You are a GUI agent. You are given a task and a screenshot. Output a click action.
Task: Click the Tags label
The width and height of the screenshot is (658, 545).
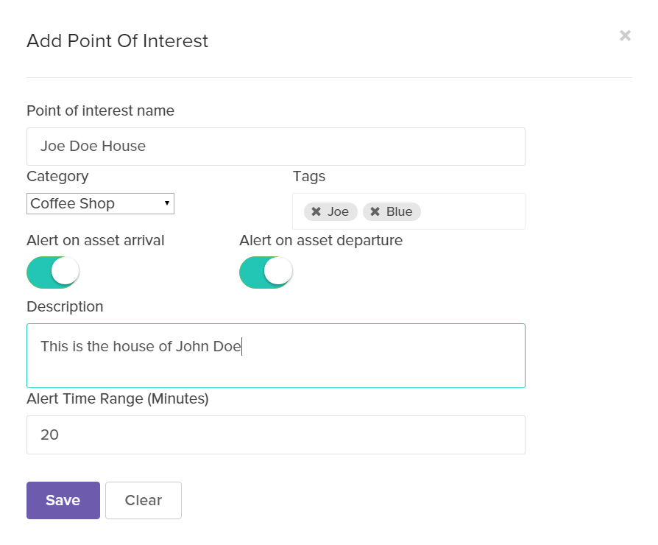coord(309,176)
